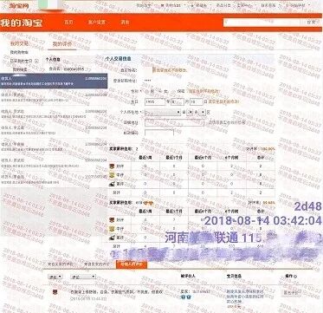323x313 pixels.
Task: Open 已买到的宝贝 in sidebar
Action: coord(22,61)
